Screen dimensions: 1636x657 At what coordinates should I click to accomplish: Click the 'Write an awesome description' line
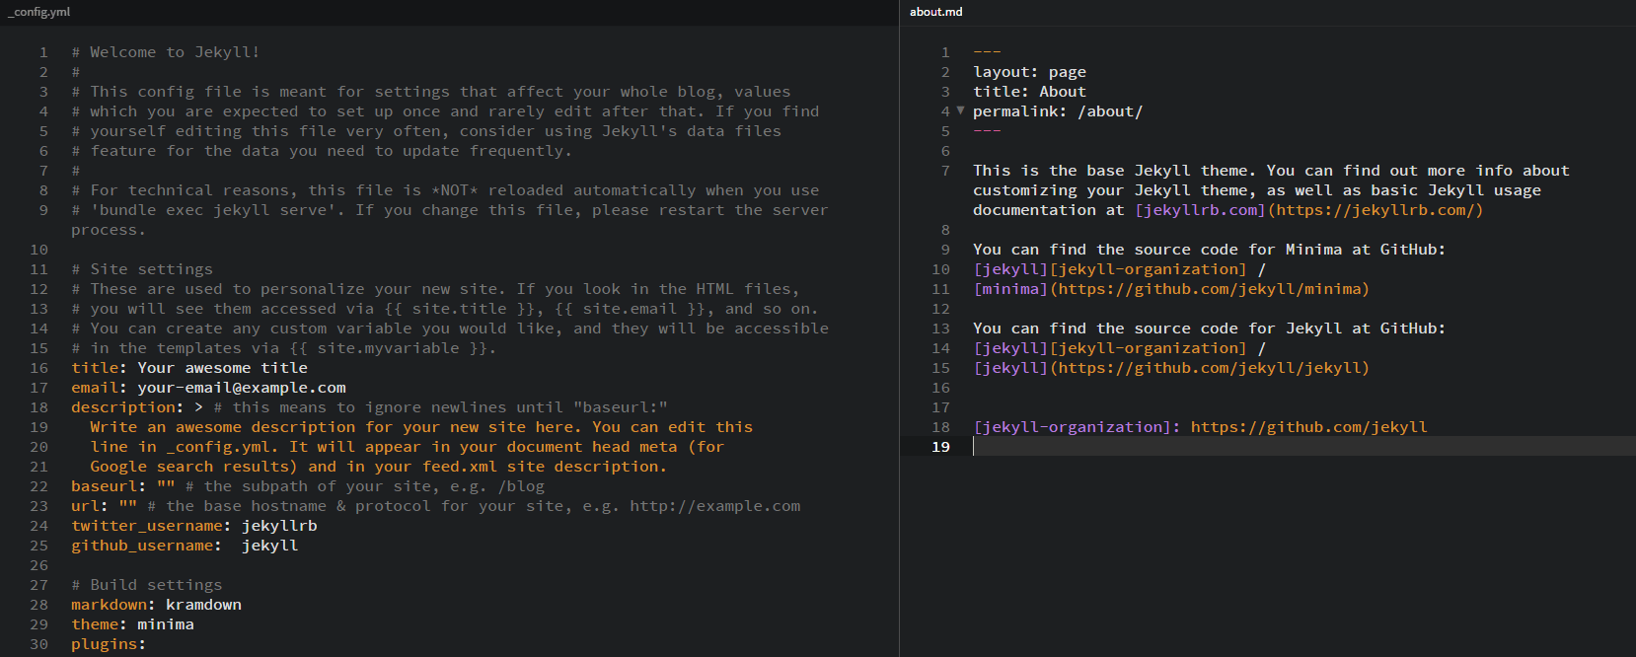point(421,427)
